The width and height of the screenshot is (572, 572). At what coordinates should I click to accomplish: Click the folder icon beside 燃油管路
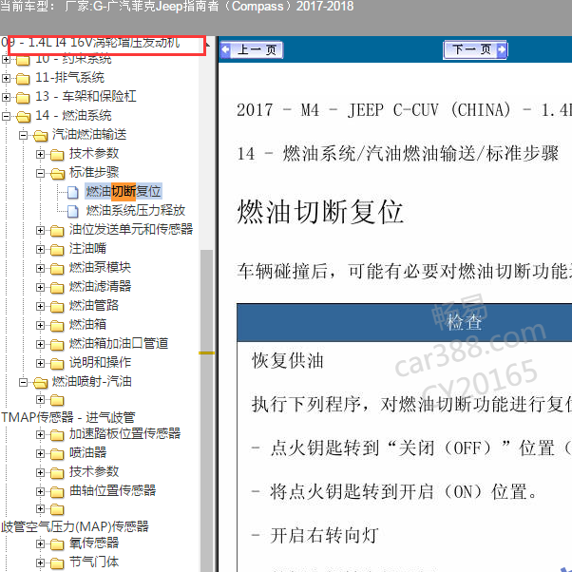pos(57,306)
